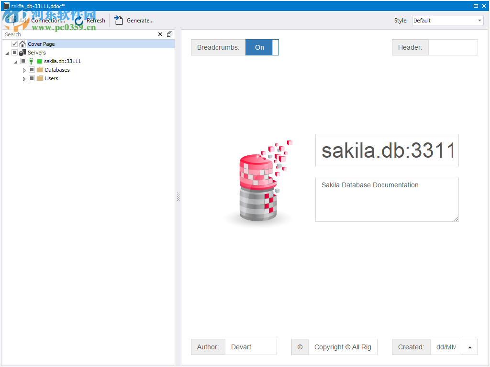
Task: Clear the search box using the X icon
Action: click(x=160, y=34)
